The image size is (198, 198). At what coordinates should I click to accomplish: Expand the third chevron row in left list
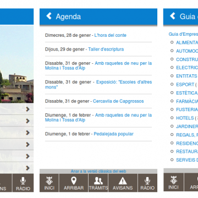coord(16,133)
